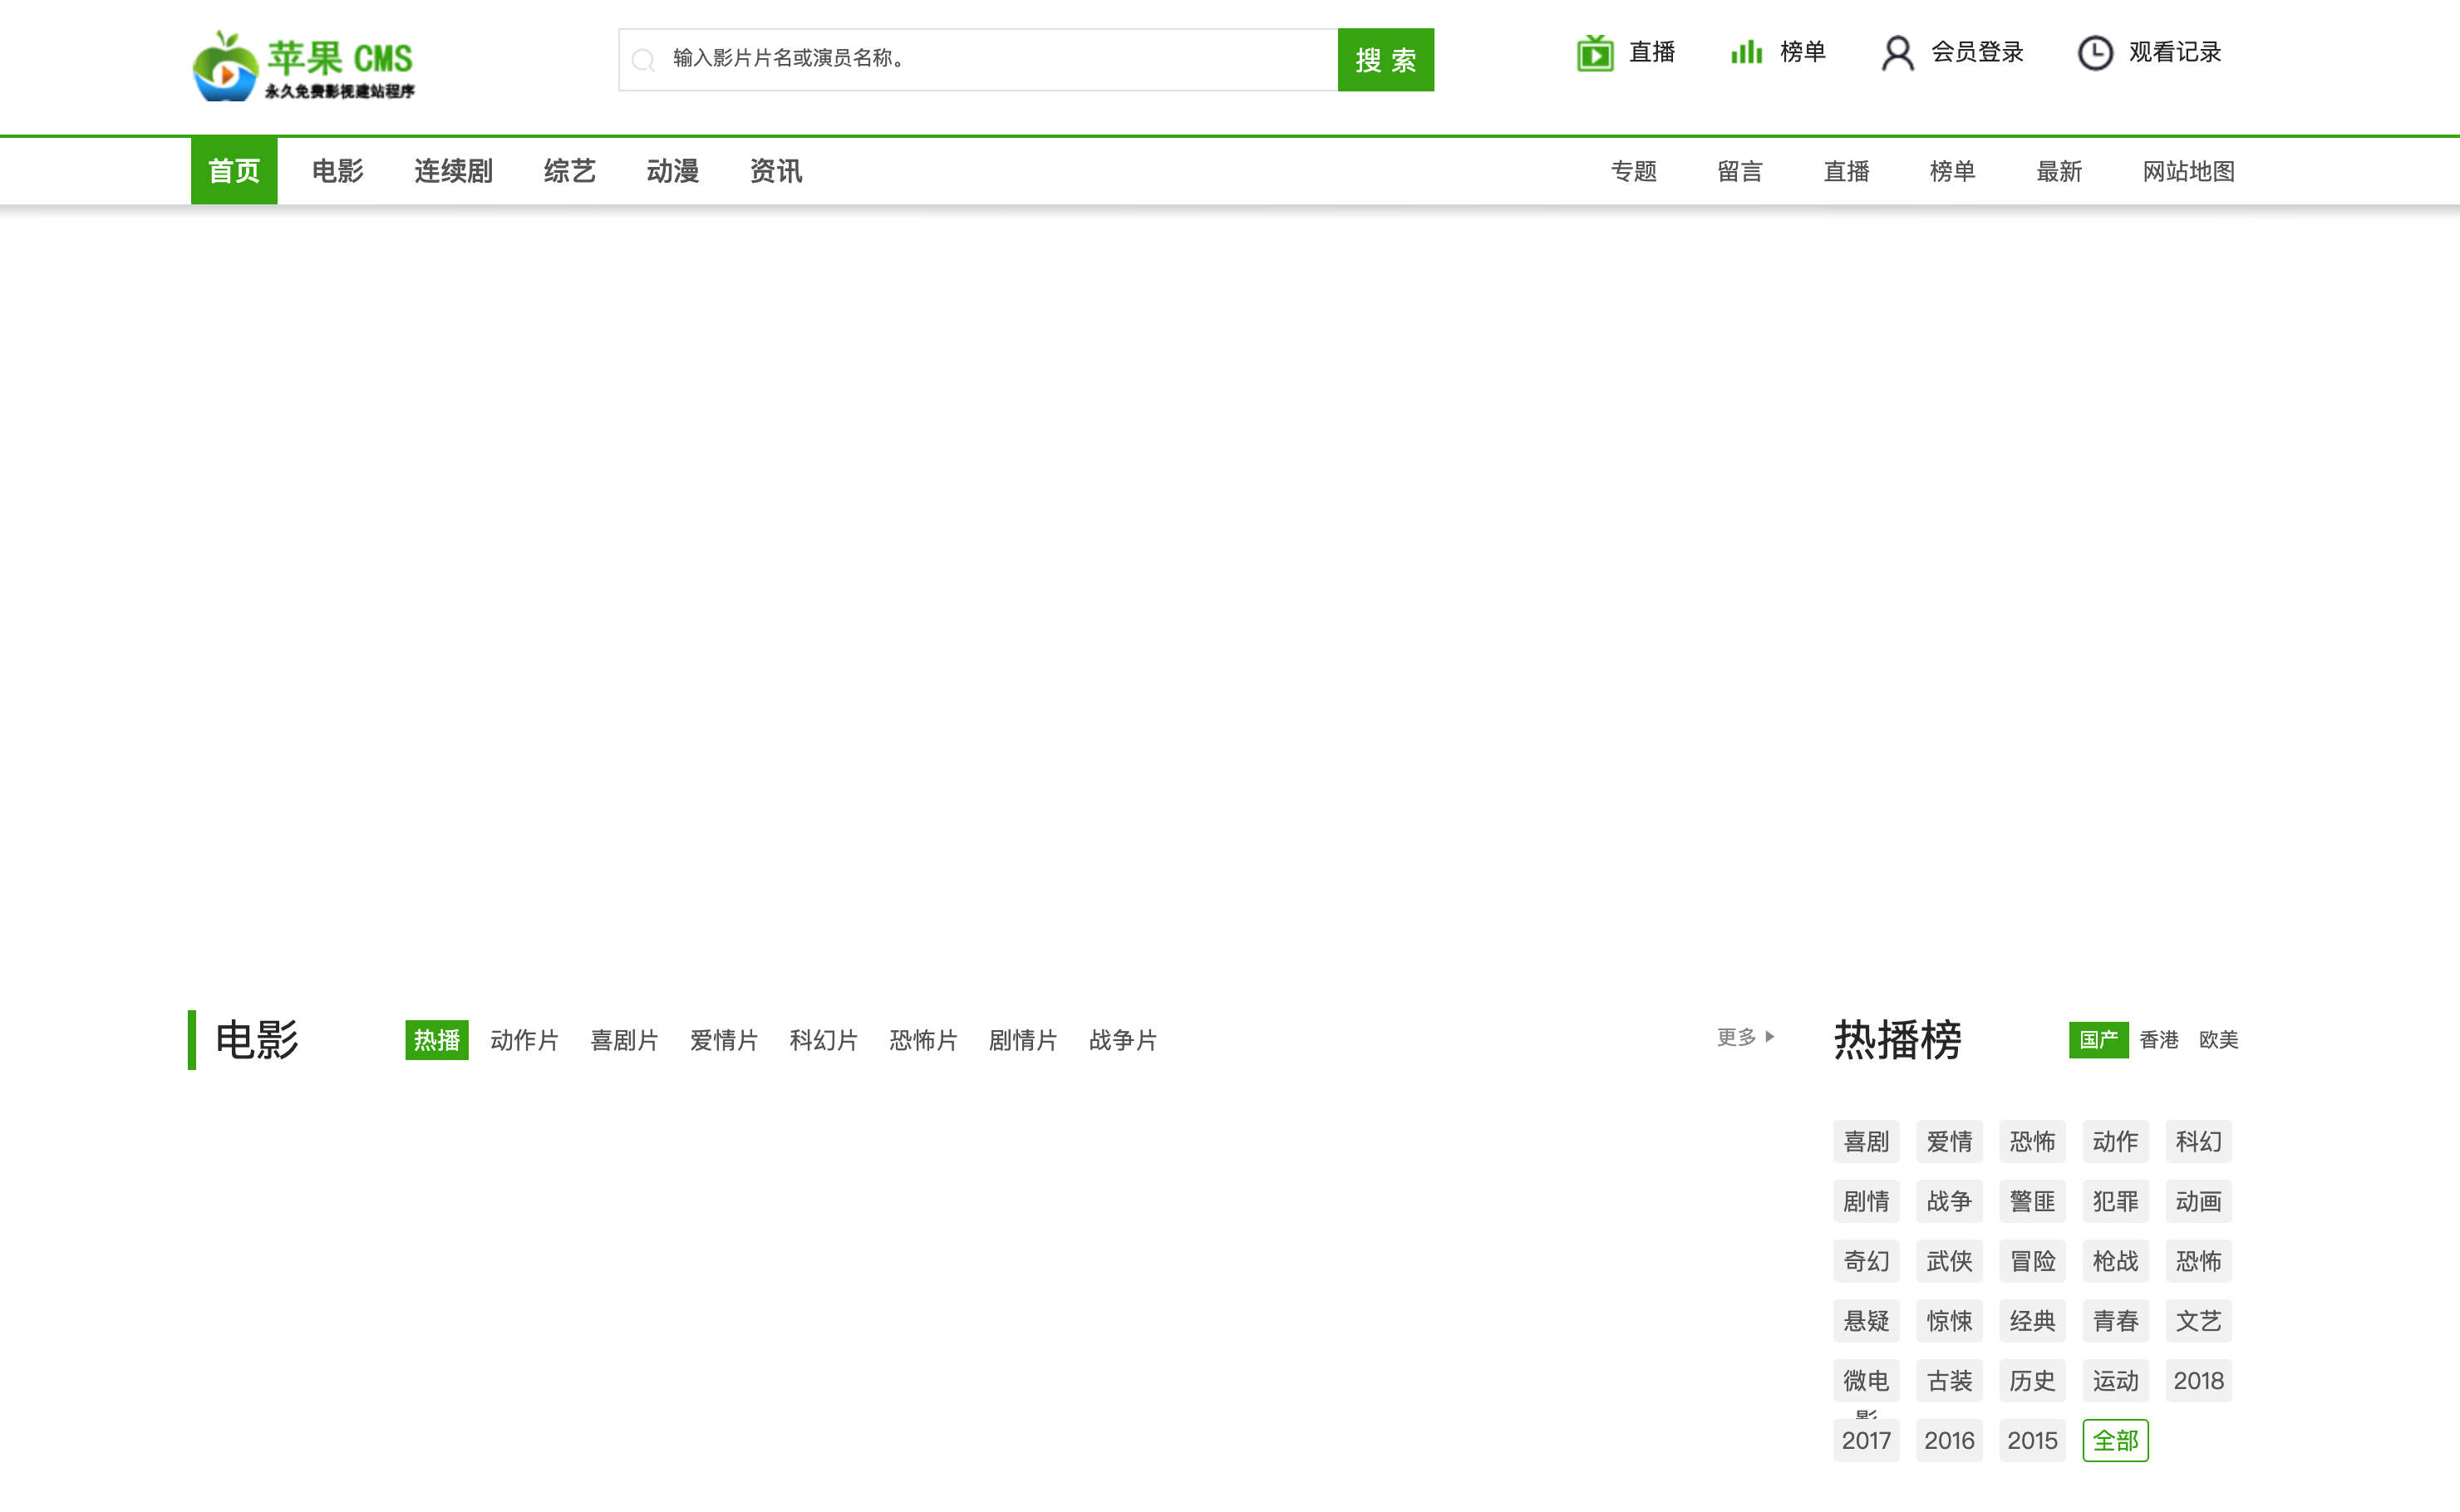
Task: Click the 2018 year tag
Action: 2198,1381
